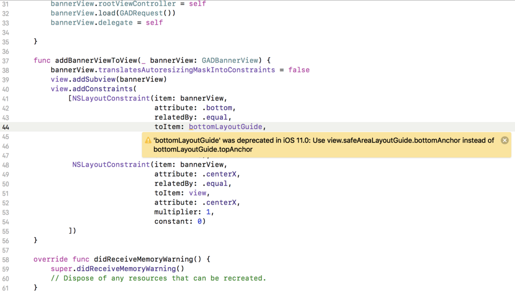Click super.didReceiveMemoryWarning() call

coord(118,269)
